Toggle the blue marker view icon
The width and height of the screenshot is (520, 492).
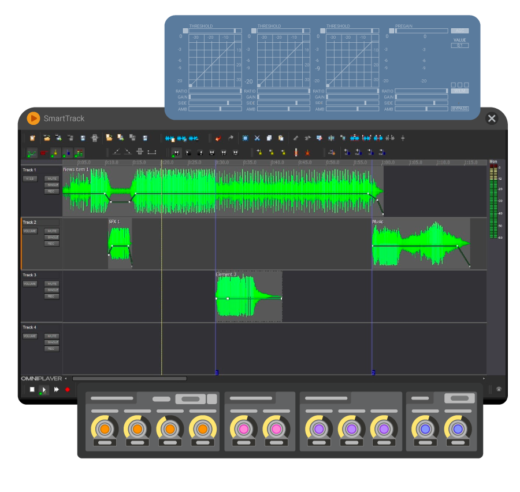coord(68,153)
